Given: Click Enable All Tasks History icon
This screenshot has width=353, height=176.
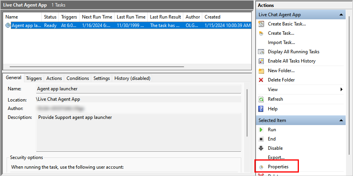Looking at the screenshot, I should tap(261, 61).
